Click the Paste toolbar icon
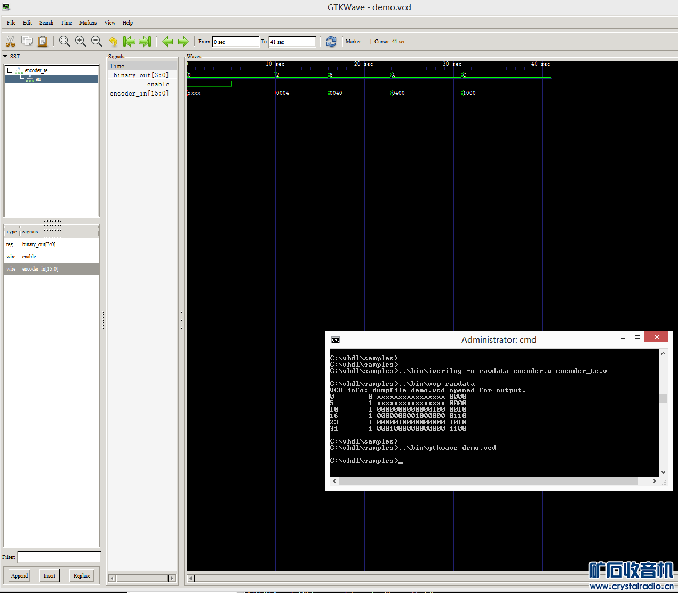 click(43, 41)
